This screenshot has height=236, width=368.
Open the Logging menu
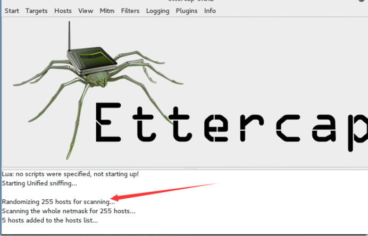tap(158, 11)
